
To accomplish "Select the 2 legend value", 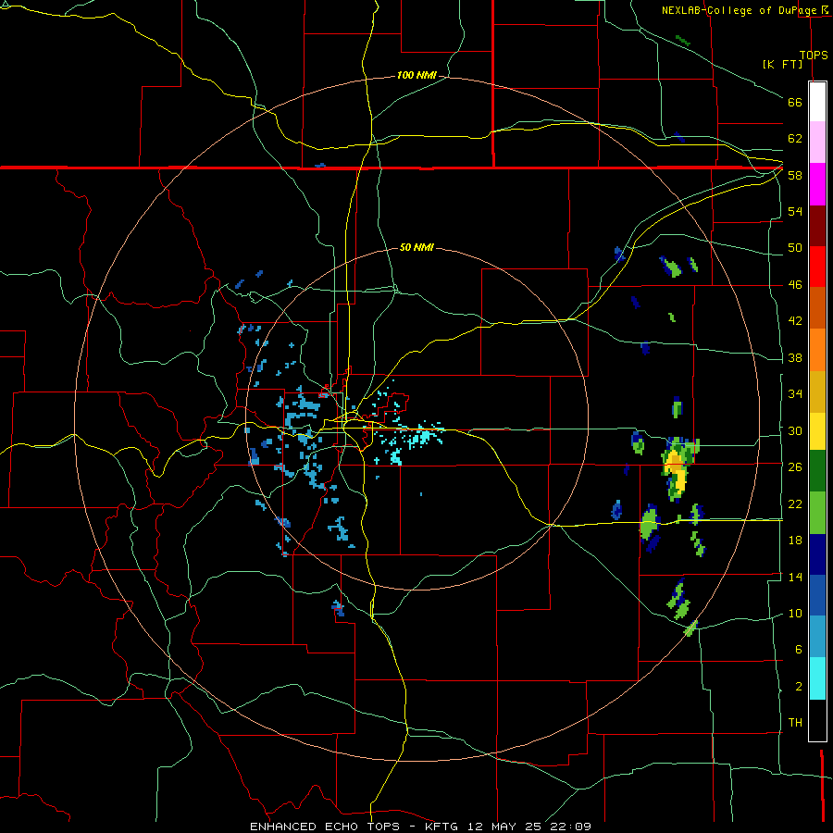I will pyautogui.click(x=798, y=687).
